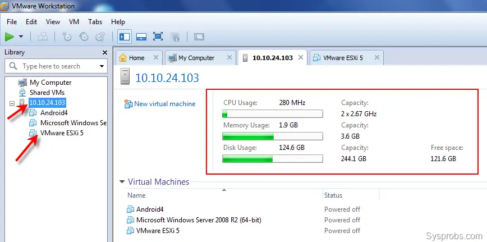Click the Take Snapshot toolbar icon
Screen dimensions: 487x242
66,36
